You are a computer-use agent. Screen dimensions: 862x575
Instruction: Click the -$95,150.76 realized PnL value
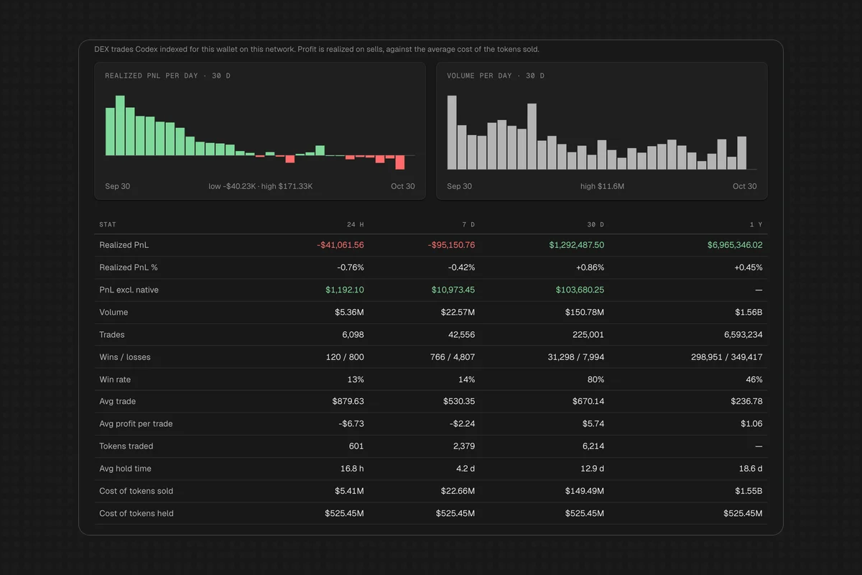(451, 245)
